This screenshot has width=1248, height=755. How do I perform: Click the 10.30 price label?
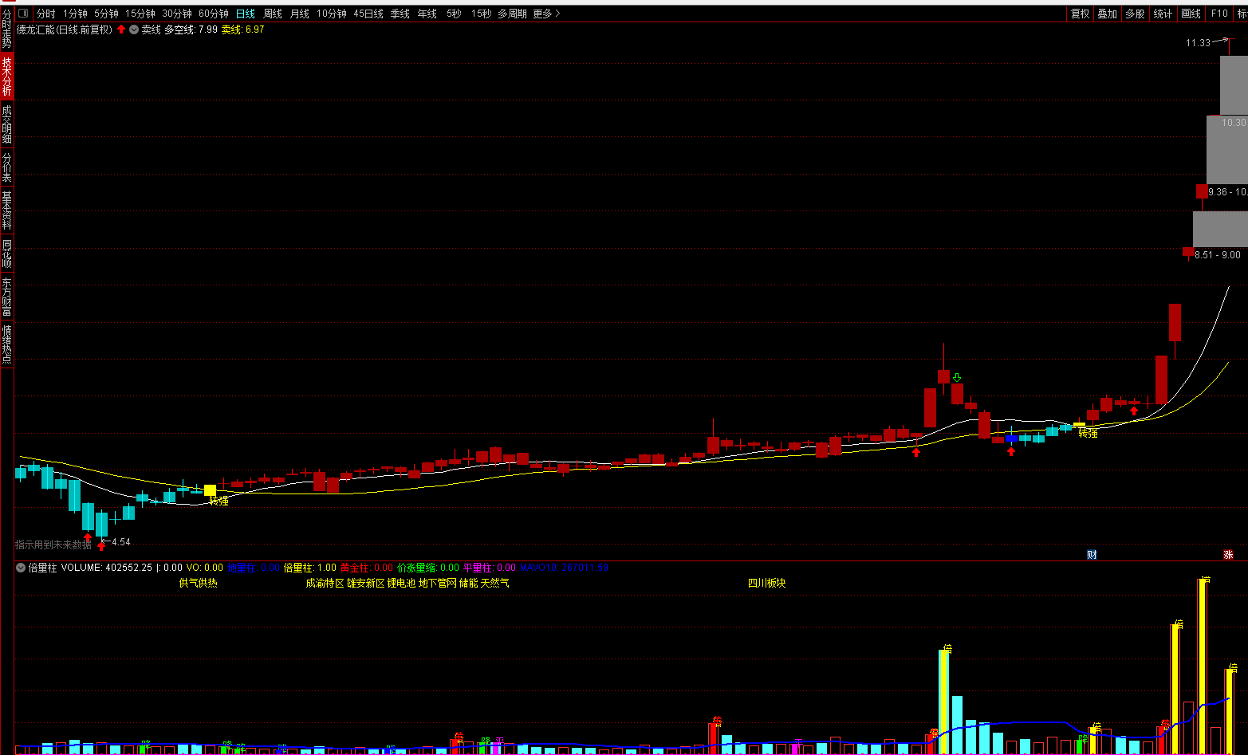[1234, 123]
